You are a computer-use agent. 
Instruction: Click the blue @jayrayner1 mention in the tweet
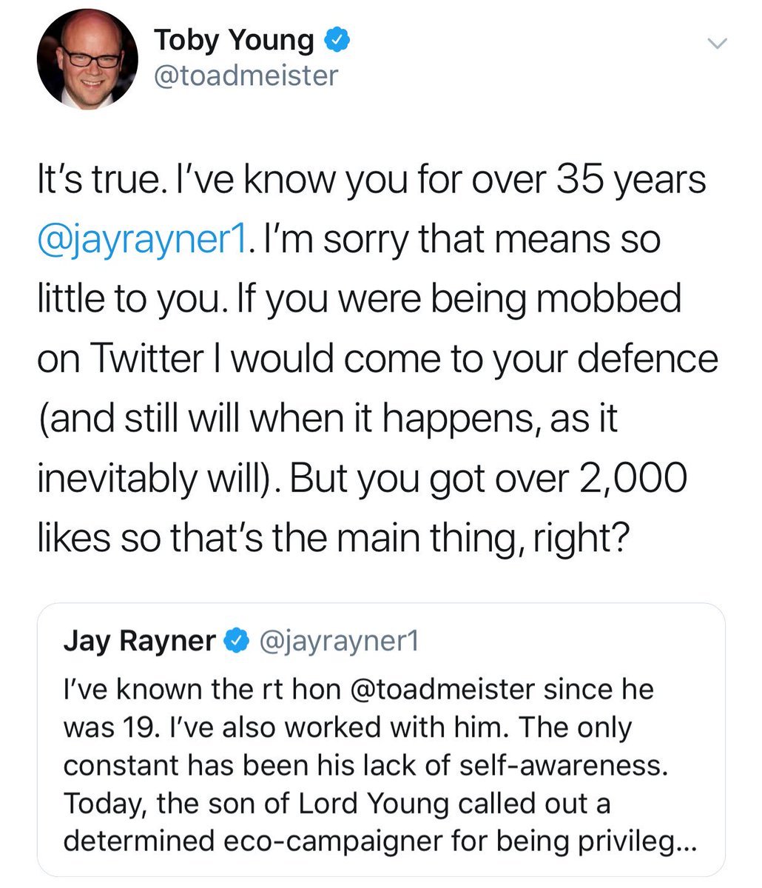point(141,240)
